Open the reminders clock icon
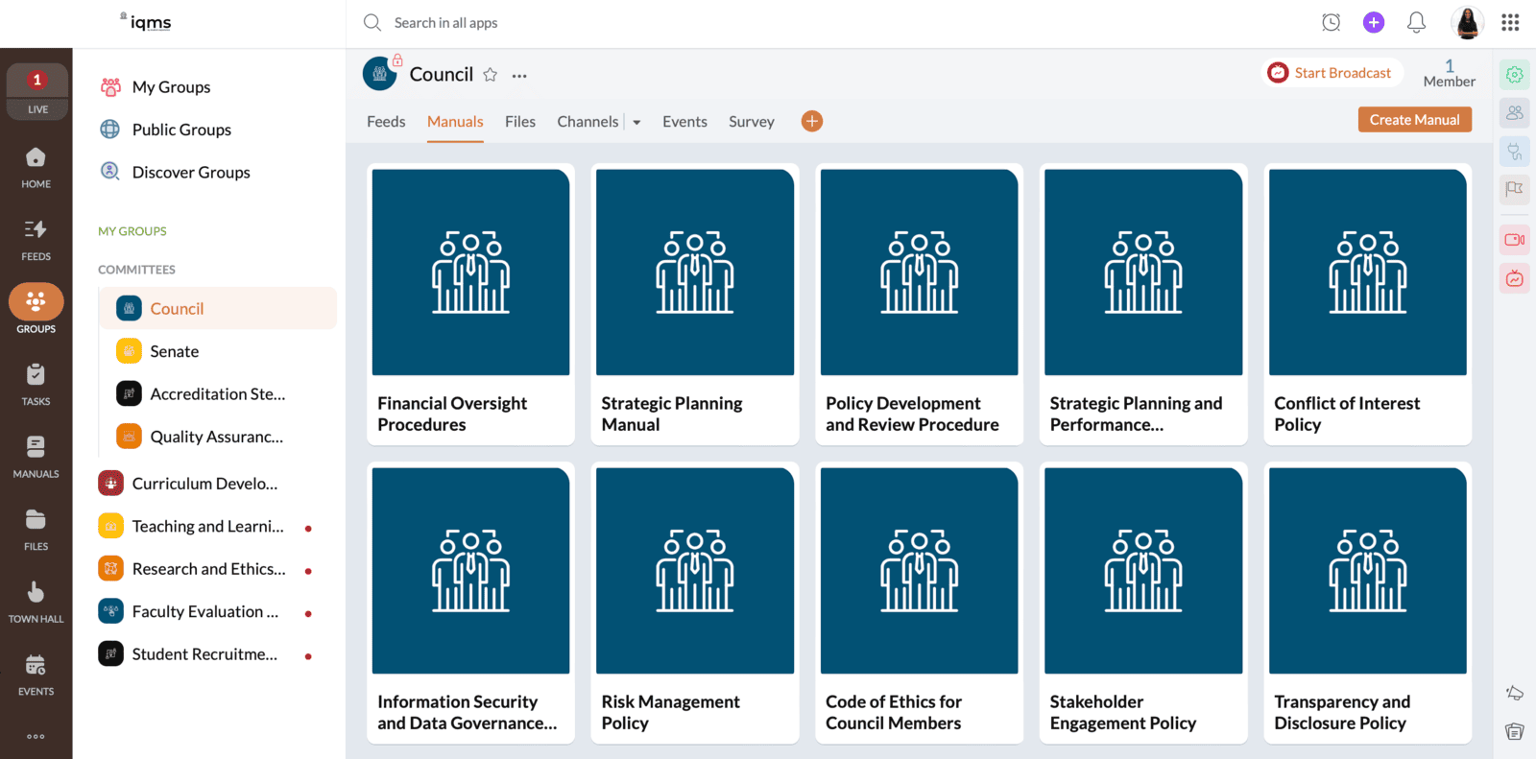Image resolution: width=1536 pixels, height=759 pixels. pyautogui.click(x=1331, y=23)
